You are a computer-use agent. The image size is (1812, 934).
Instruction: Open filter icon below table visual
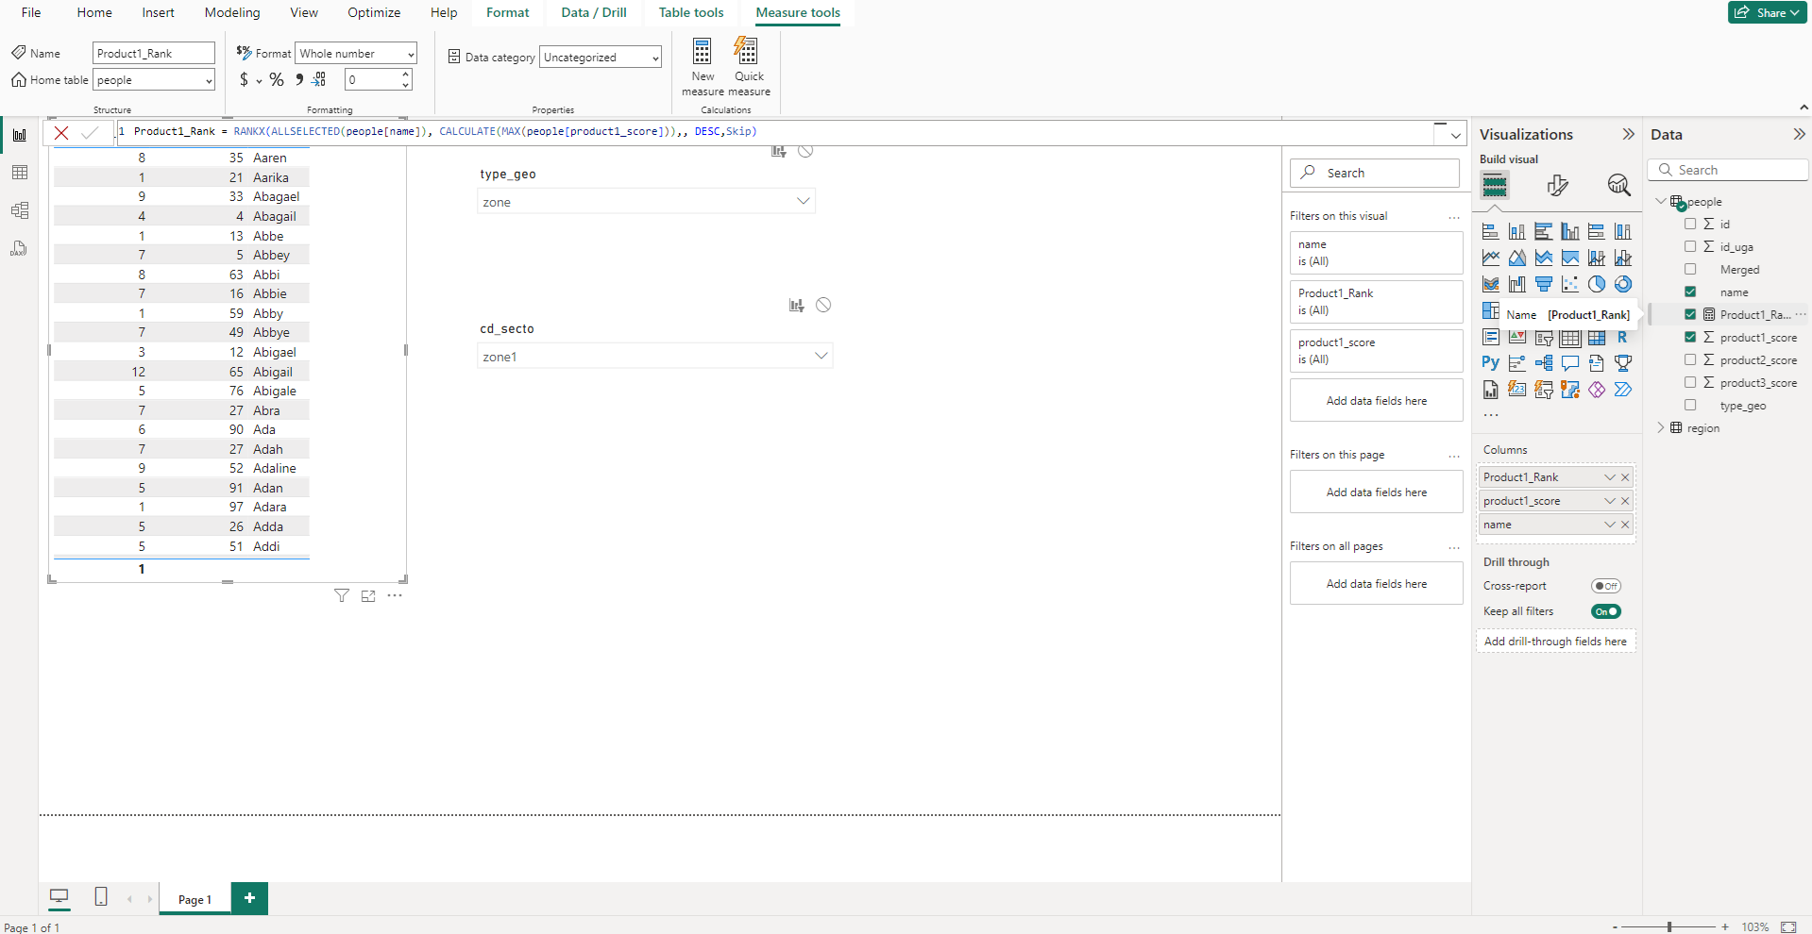coord(342,595)
